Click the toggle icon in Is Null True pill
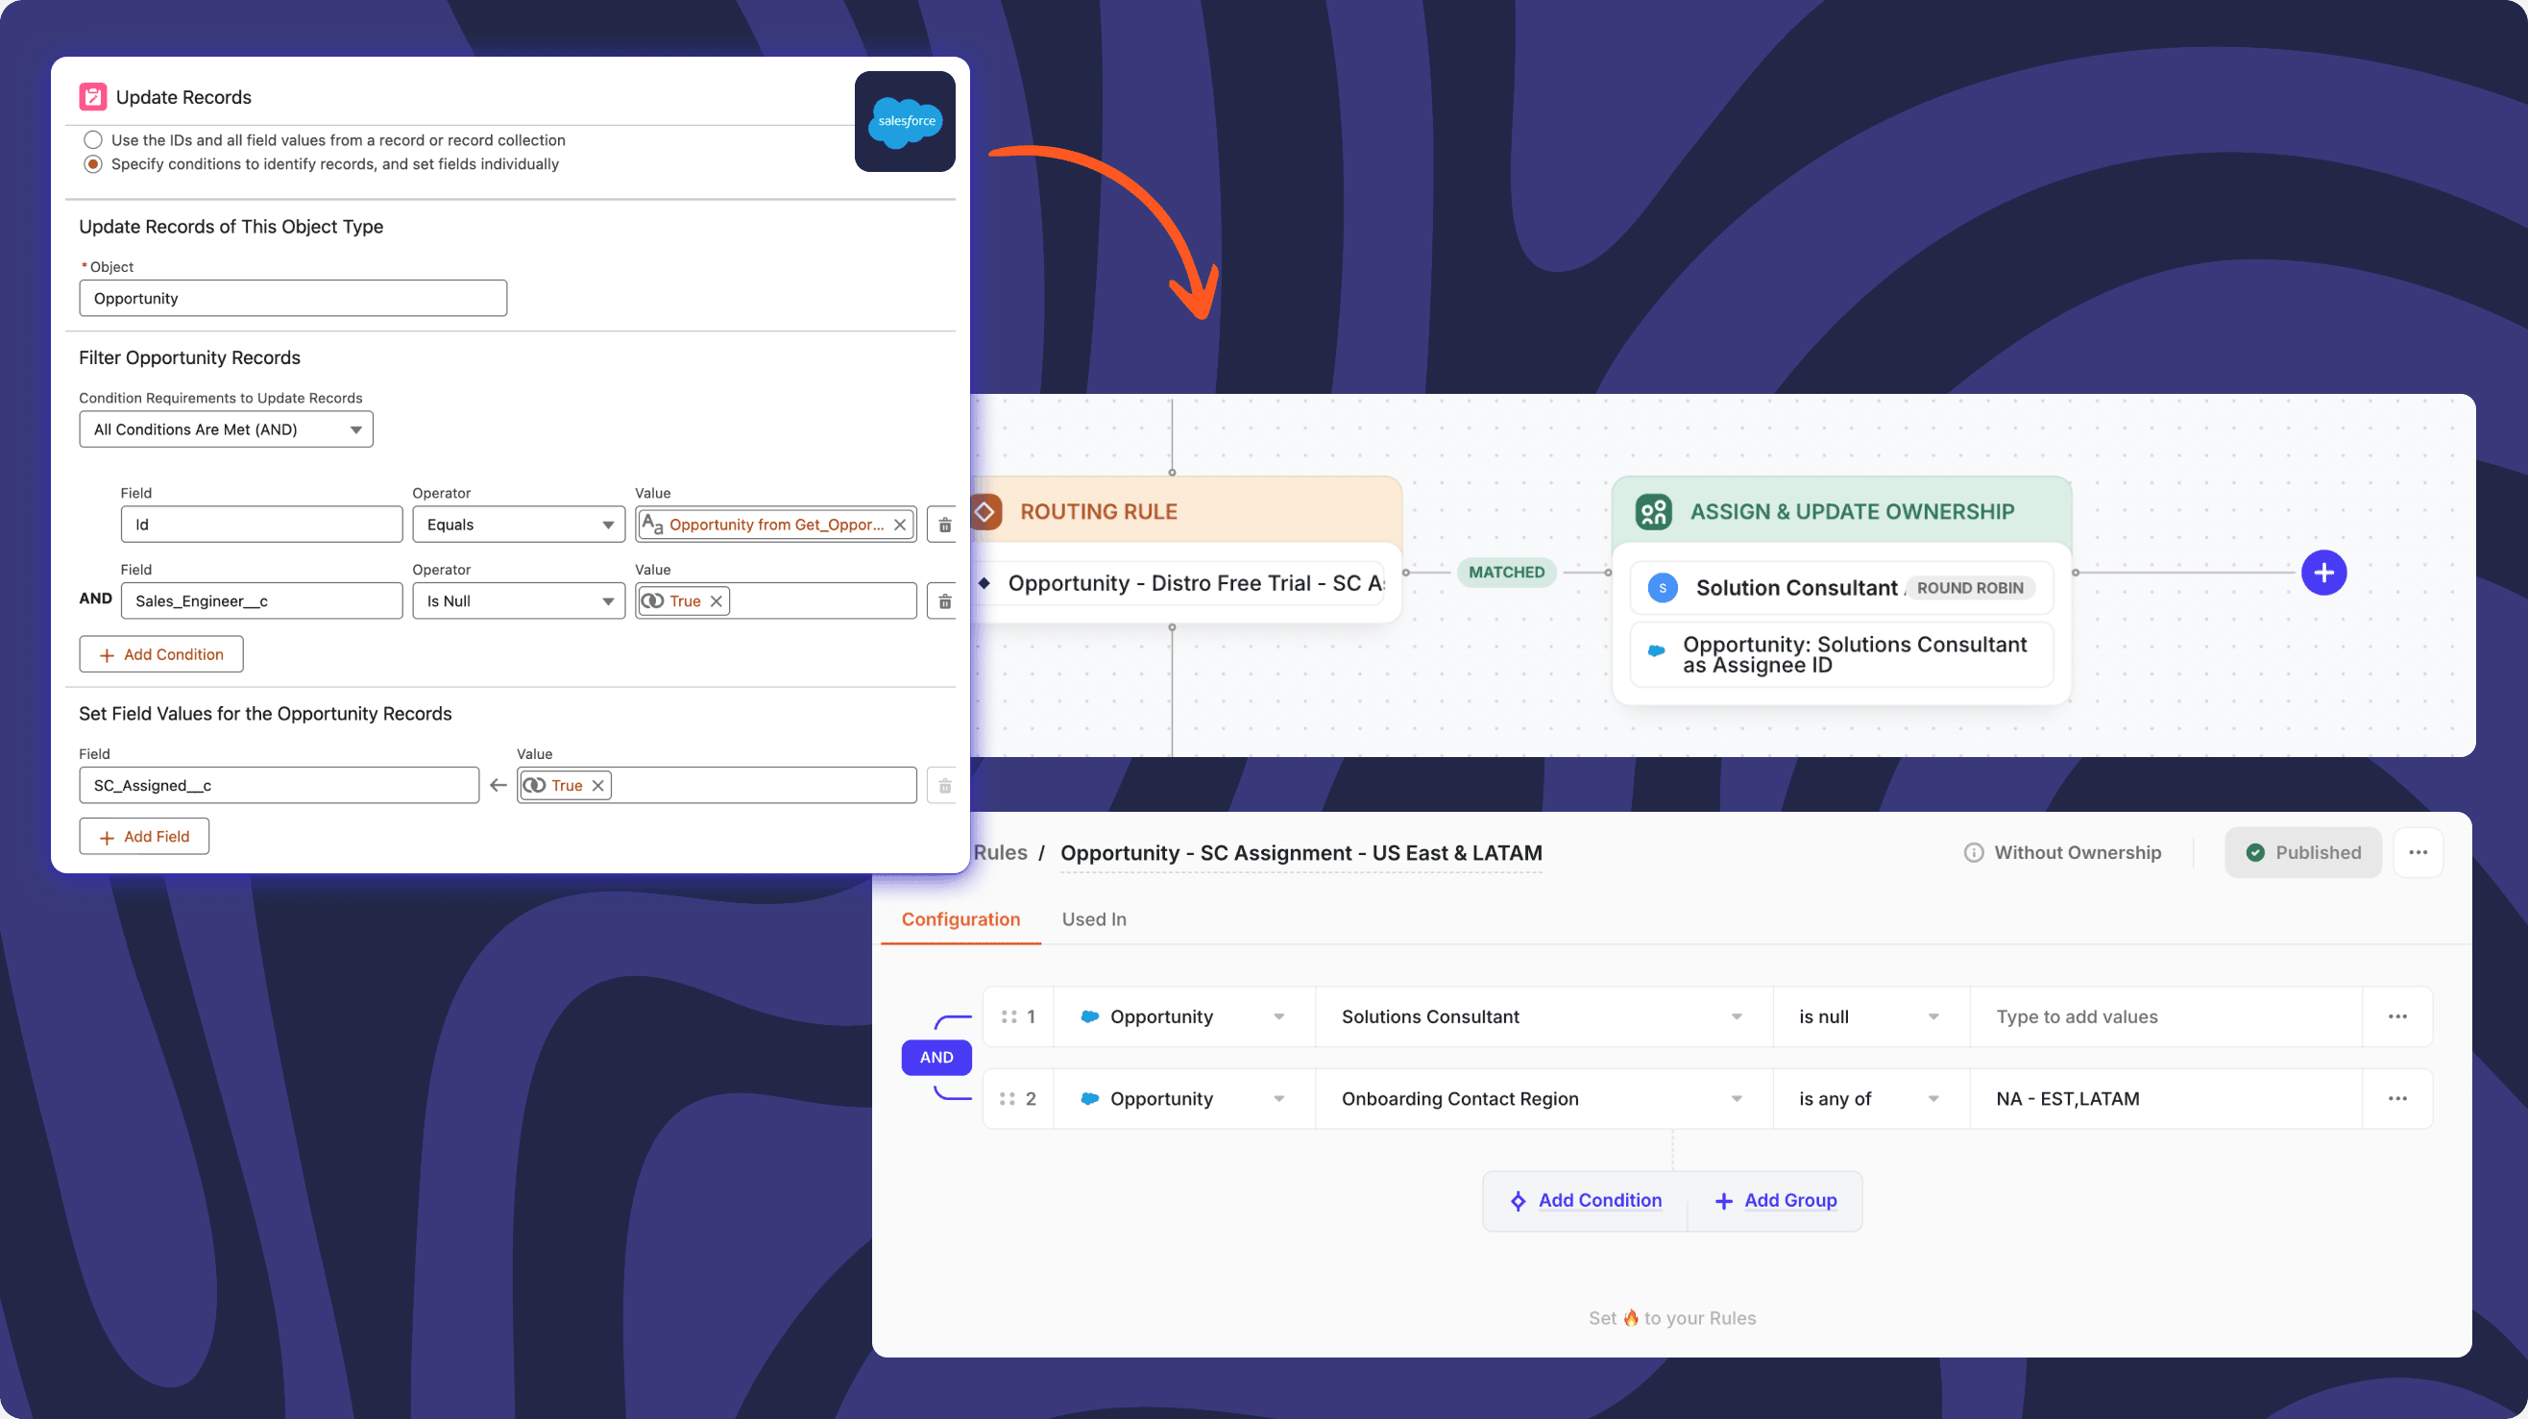The width and height of the screenshot is (2528, 1419). click(x=652, y=601)
